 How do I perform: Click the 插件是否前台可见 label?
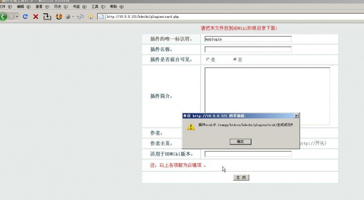(x=171, y=60)
